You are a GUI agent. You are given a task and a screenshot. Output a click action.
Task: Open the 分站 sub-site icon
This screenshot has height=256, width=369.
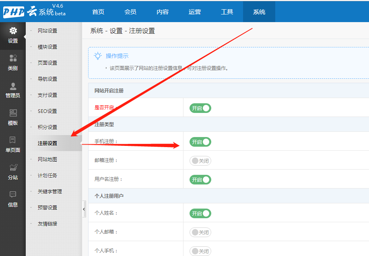pyautogui.click(x=13, y=168)
